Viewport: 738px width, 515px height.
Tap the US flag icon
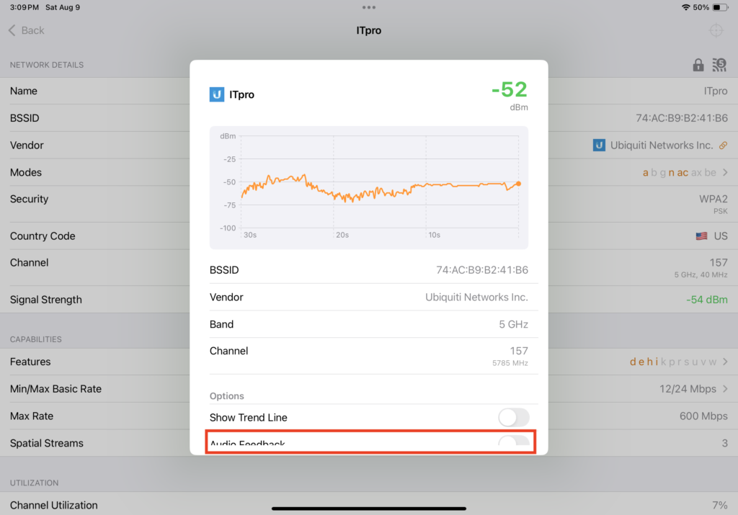tap(701, 236)
